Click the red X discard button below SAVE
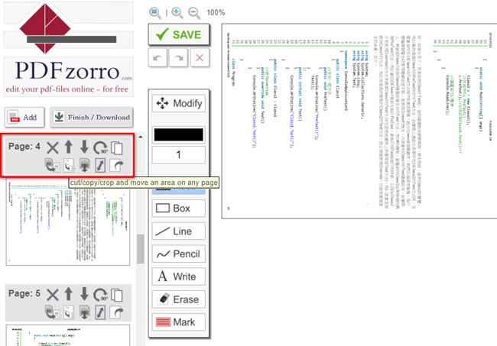This screenshot has height=346, width=497. click(200, 57)
